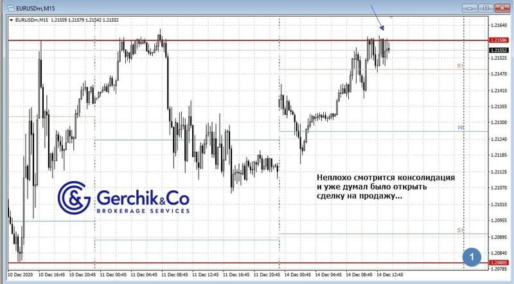Close the EURUSDm,M15 chart window
This screenshot has width=514, height=284.
tap(502, 7)
